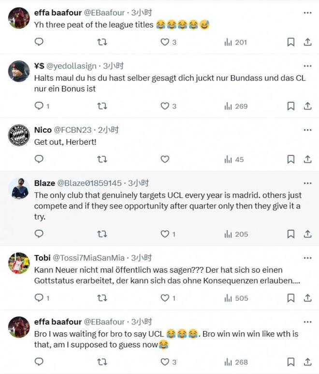
Task: Reply to effa baafour's three peat tweet
Action: [x=39, y=42]
